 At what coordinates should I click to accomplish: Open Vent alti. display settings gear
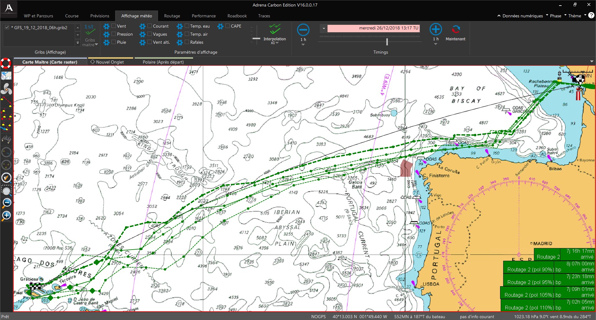pyautogui.click(x=142, y=42)
